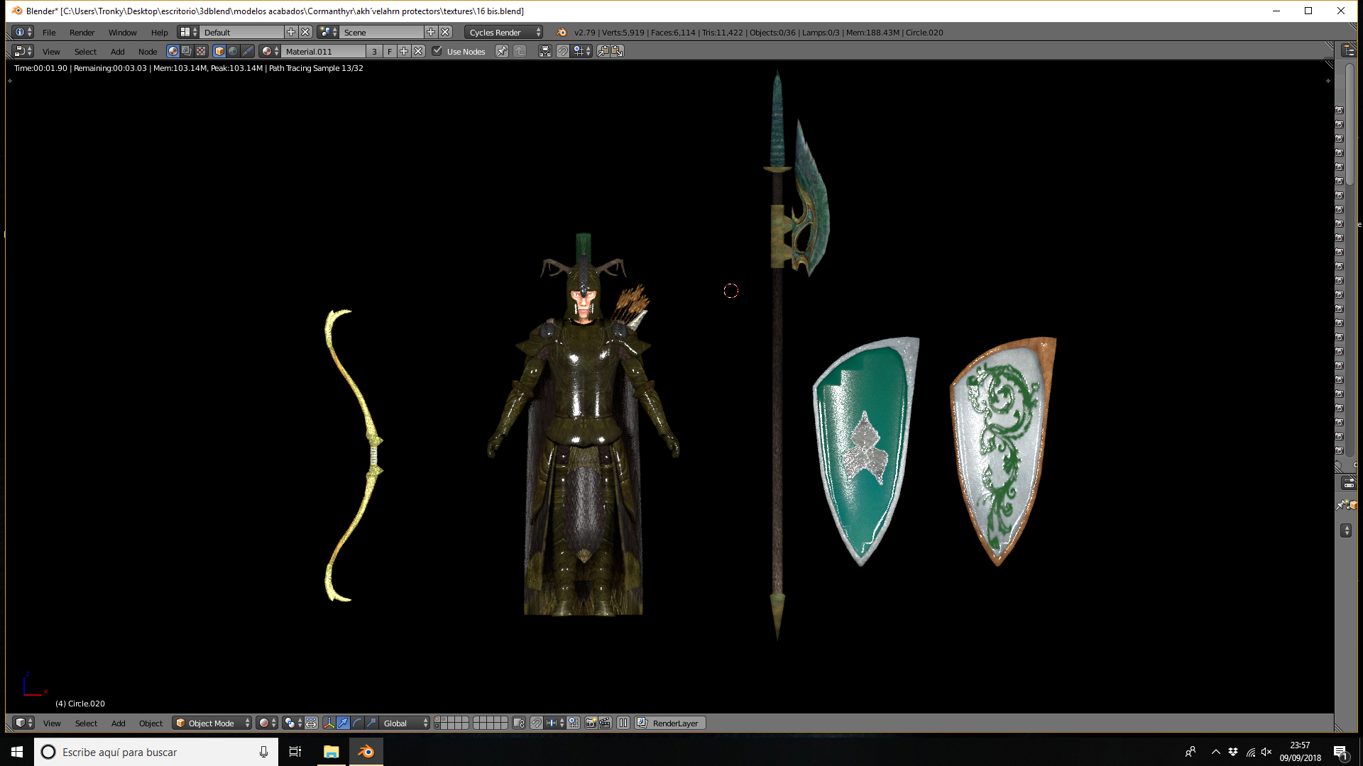Image resolution: width=1363 pixels, height=766 pixels.
Task: Toggle the 3D manipulator axes widget
Action: [329, 723]
